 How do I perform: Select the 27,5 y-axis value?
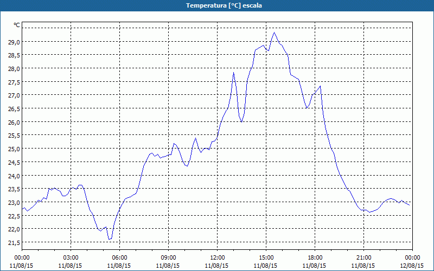point(15,82)
